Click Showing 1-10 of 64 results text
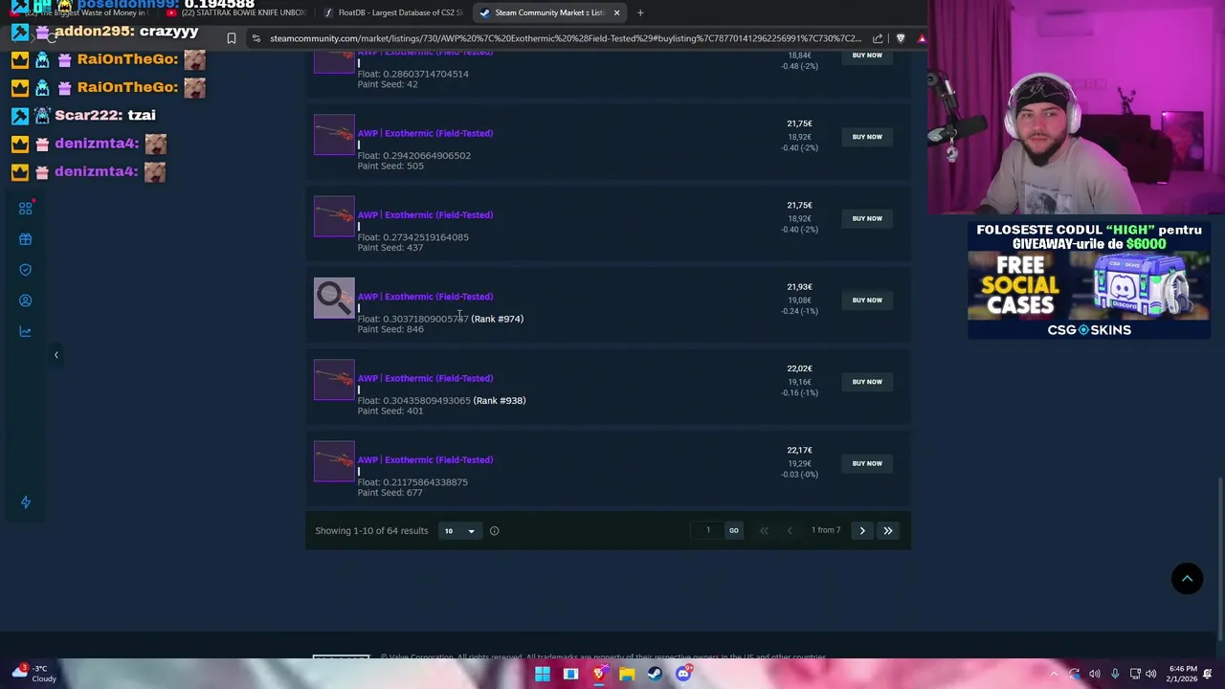The width and height of the screenshot is (1225, 689). tap(371, 531)
